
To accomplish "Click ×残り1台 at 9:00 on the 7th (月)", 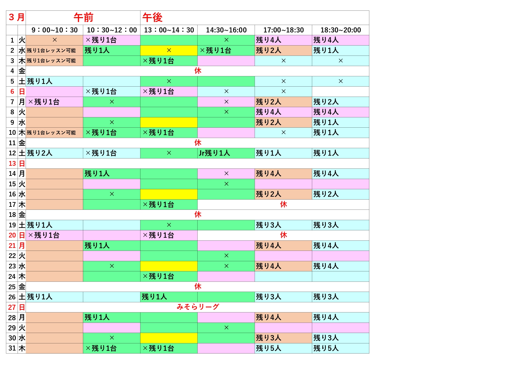I will [44, 102].
